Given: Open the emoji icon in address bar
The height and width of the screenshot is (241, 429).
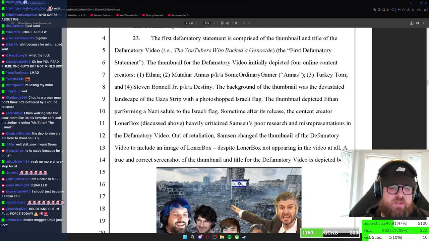Looking at the screenshot, I should pos(379,10).
